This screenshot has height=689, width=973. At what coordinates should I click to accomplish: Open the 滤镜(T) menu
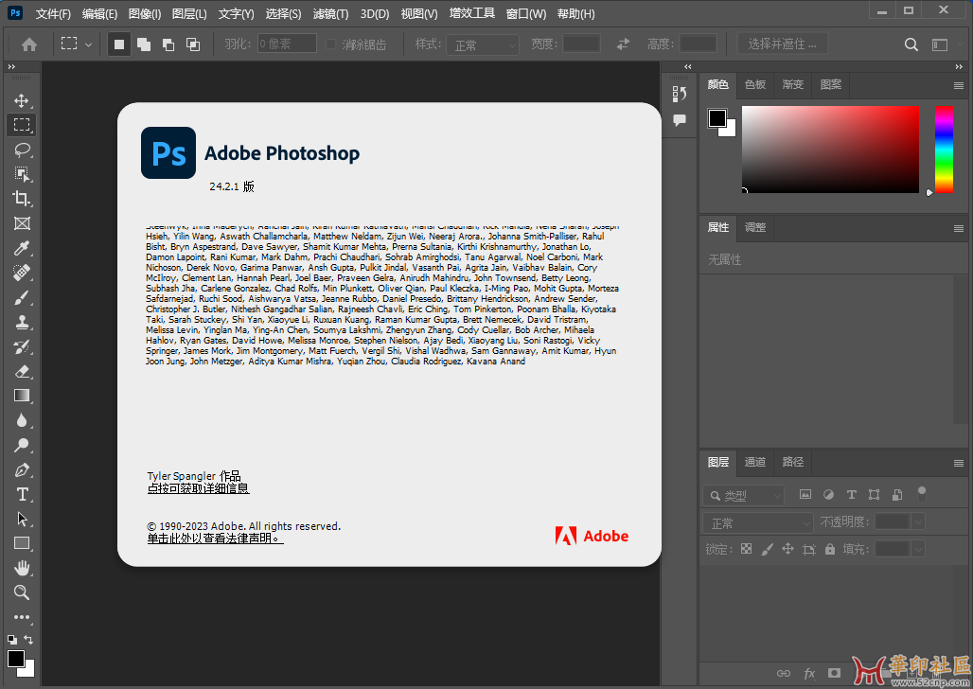pos(330,13)
